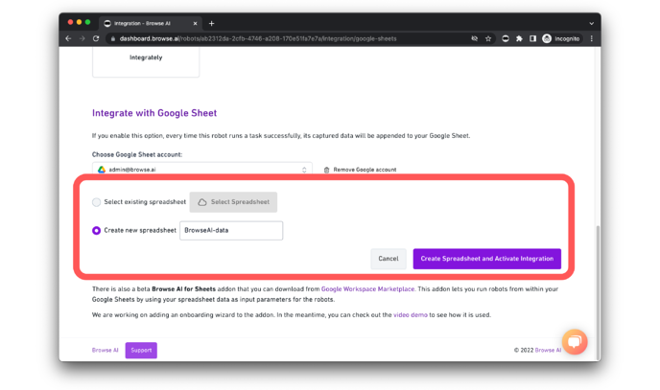
Task: Open the video demo link
Action: pyautogui.click(x=410, y=314)
